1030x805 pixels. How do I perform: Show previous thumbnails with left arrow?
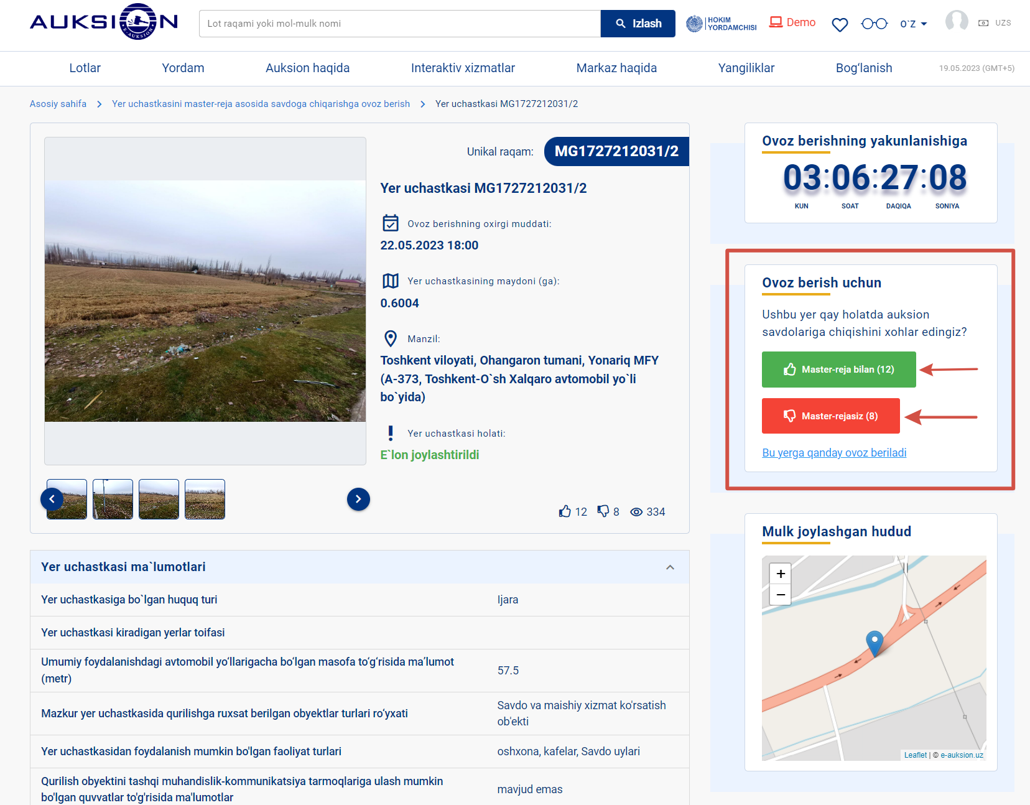point(52,499)
